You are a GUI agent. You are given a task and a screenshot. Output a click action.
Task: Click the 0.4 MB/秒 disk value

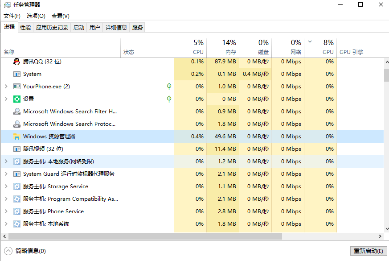point(256,74)
